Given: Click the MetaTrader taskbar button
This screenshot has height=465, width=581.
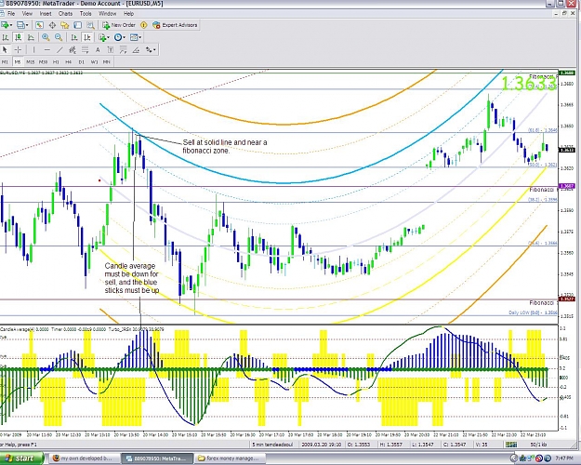Looking at the screenshot, I should coord(157,458).
